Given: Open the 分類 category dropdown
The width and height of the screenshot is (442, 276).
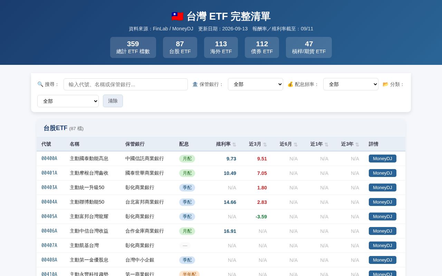Looking at the screenshot, I should [68, 101].
